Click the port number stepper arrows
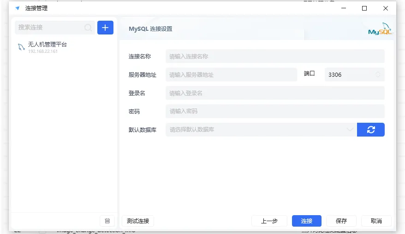 click(378, 74)
